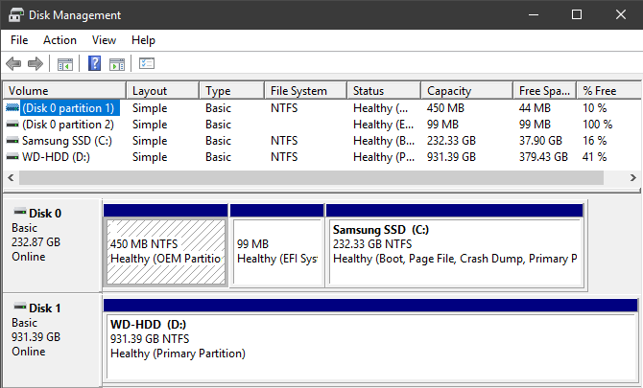The height and width of the screenshot is (388, 643).
Task: Toggle the Show/Hide Console Tree icon
Action: click(65, 64)
